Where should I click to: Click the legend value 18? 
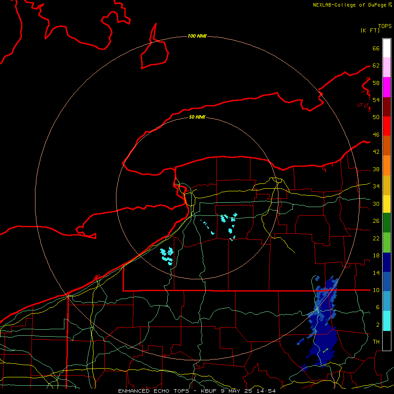click(376, 256)
